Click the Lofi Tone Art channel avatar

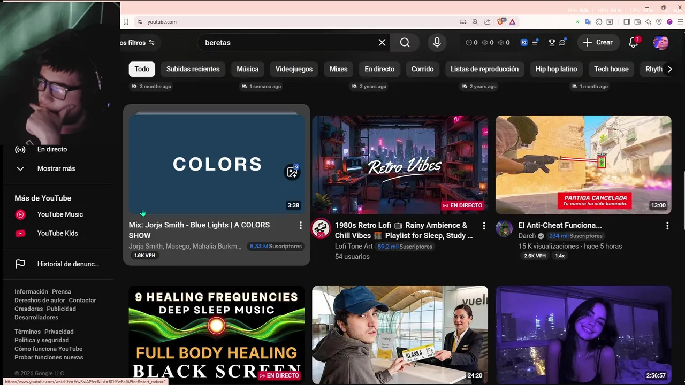coord(321,229)
